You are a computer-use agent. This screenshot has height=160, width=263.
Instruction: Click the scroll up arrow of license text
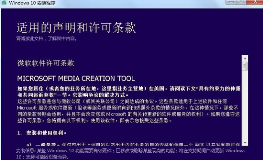click(245, 58)
